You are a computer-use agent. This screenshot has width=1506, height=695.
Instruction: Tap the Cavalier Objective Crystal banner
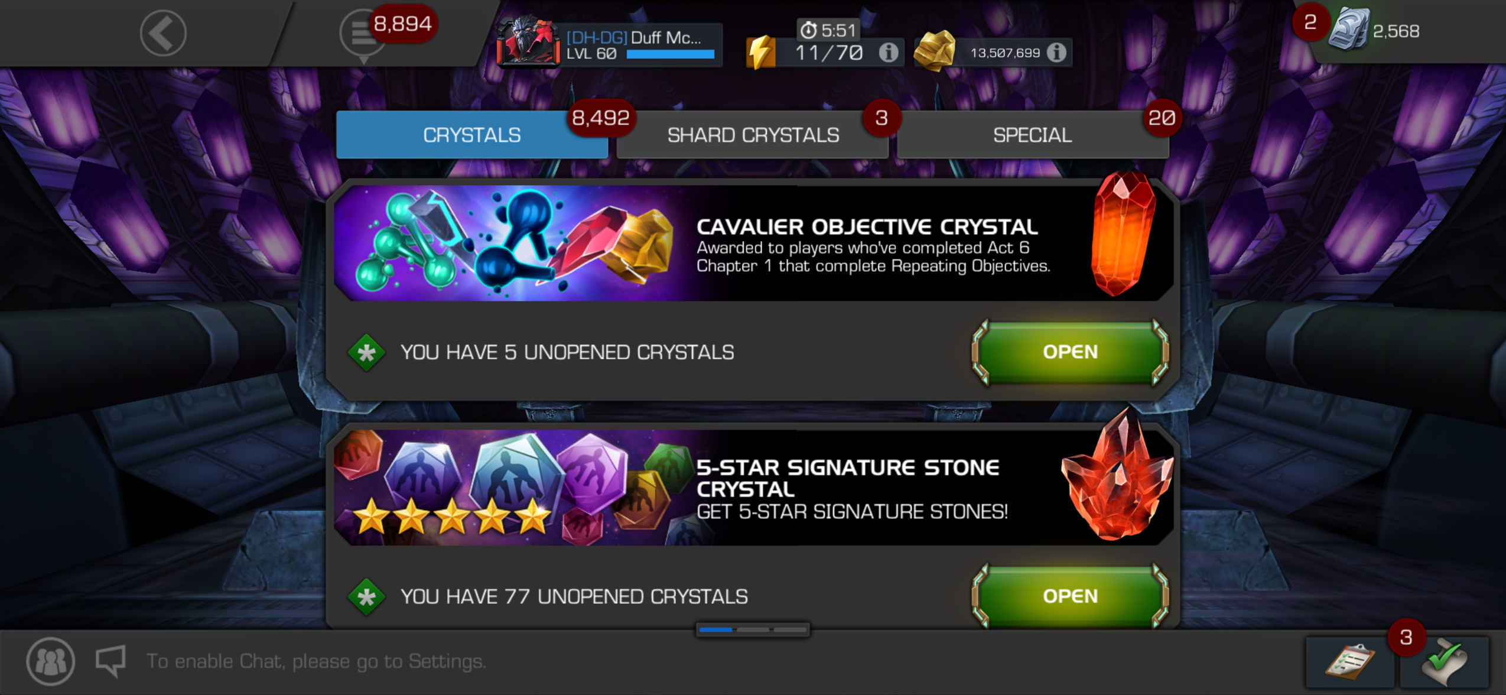753,243
